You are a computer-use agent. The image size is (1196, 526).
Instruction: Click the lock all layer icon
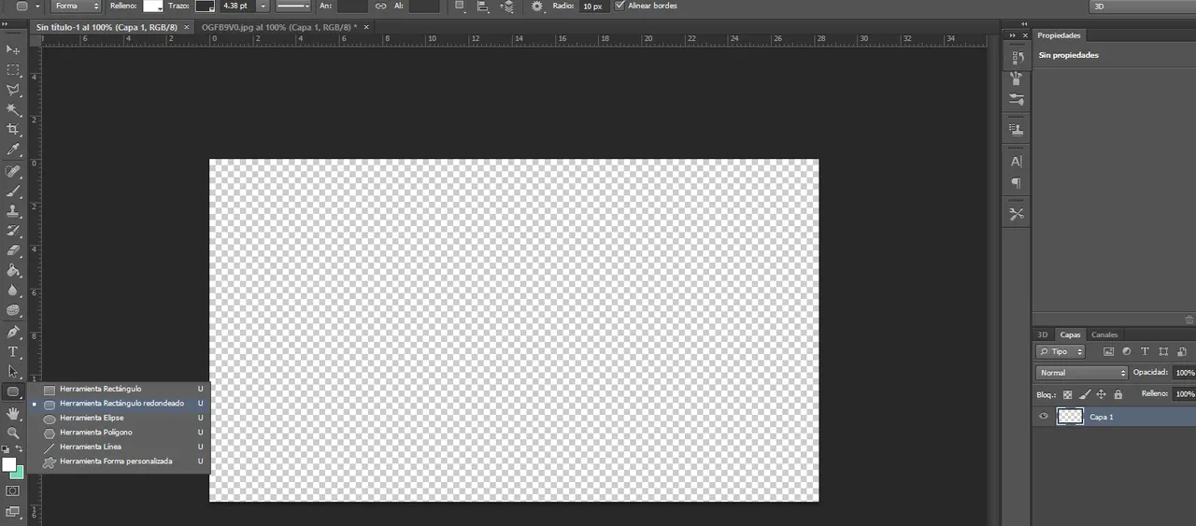point(1118,394)
